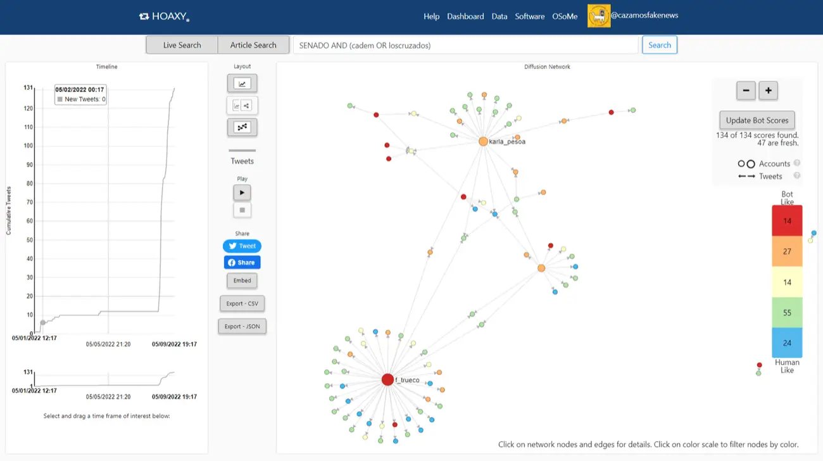This screenshot has width=823, height=461.
Task: Click the help icon beside Tweets
Action: pos(797,176)
